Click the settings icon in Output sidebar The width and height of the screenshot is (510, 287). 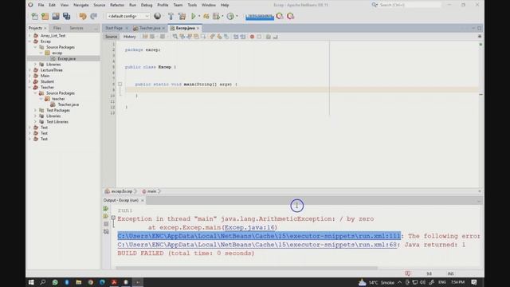(106, 232)
